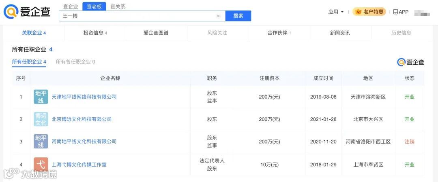Image resolution: width=438 pixels, height=182 pixels.
Task: Select the 查老板 search tab
Action: point(94,6)
